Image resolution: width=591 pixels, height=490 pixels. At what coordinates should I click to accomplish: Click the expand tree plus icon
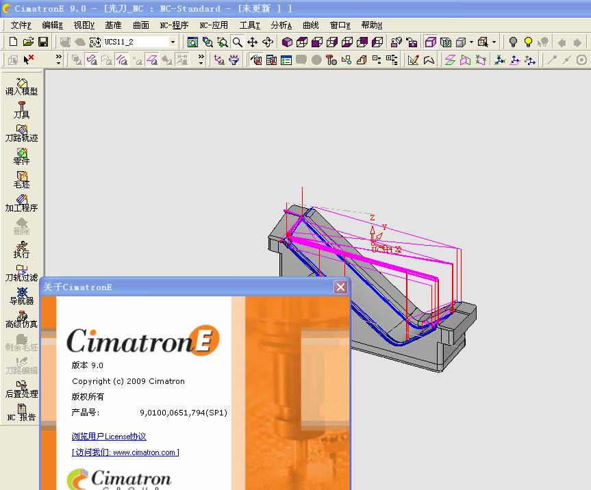pos(392,60)
